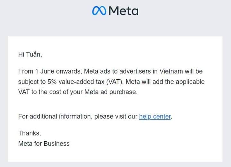Click the "Hi Tuấn," greeting
The image size is (231, 167).
pos(30,54)
